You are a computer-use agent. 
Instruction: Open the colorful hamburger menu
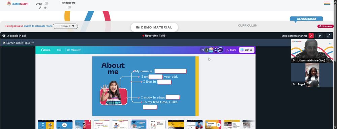tap(327, 3)
